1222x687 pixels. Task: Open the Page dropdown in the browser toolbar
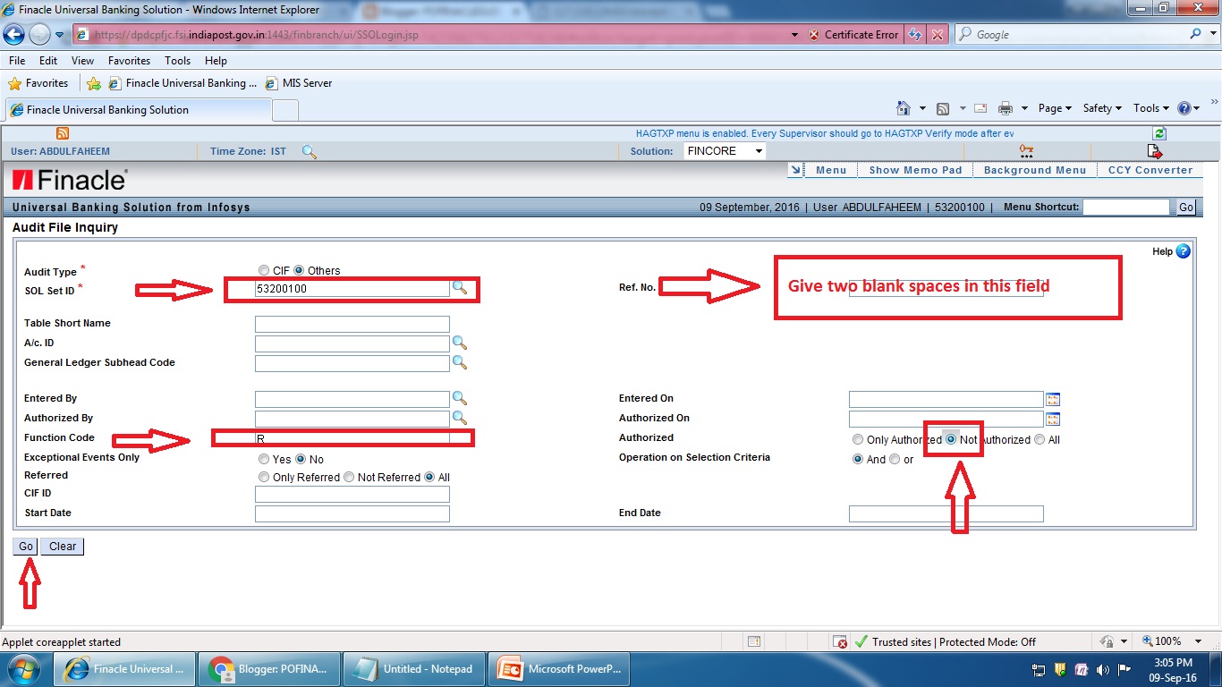pyautogui.click(x=1054, y=107)
